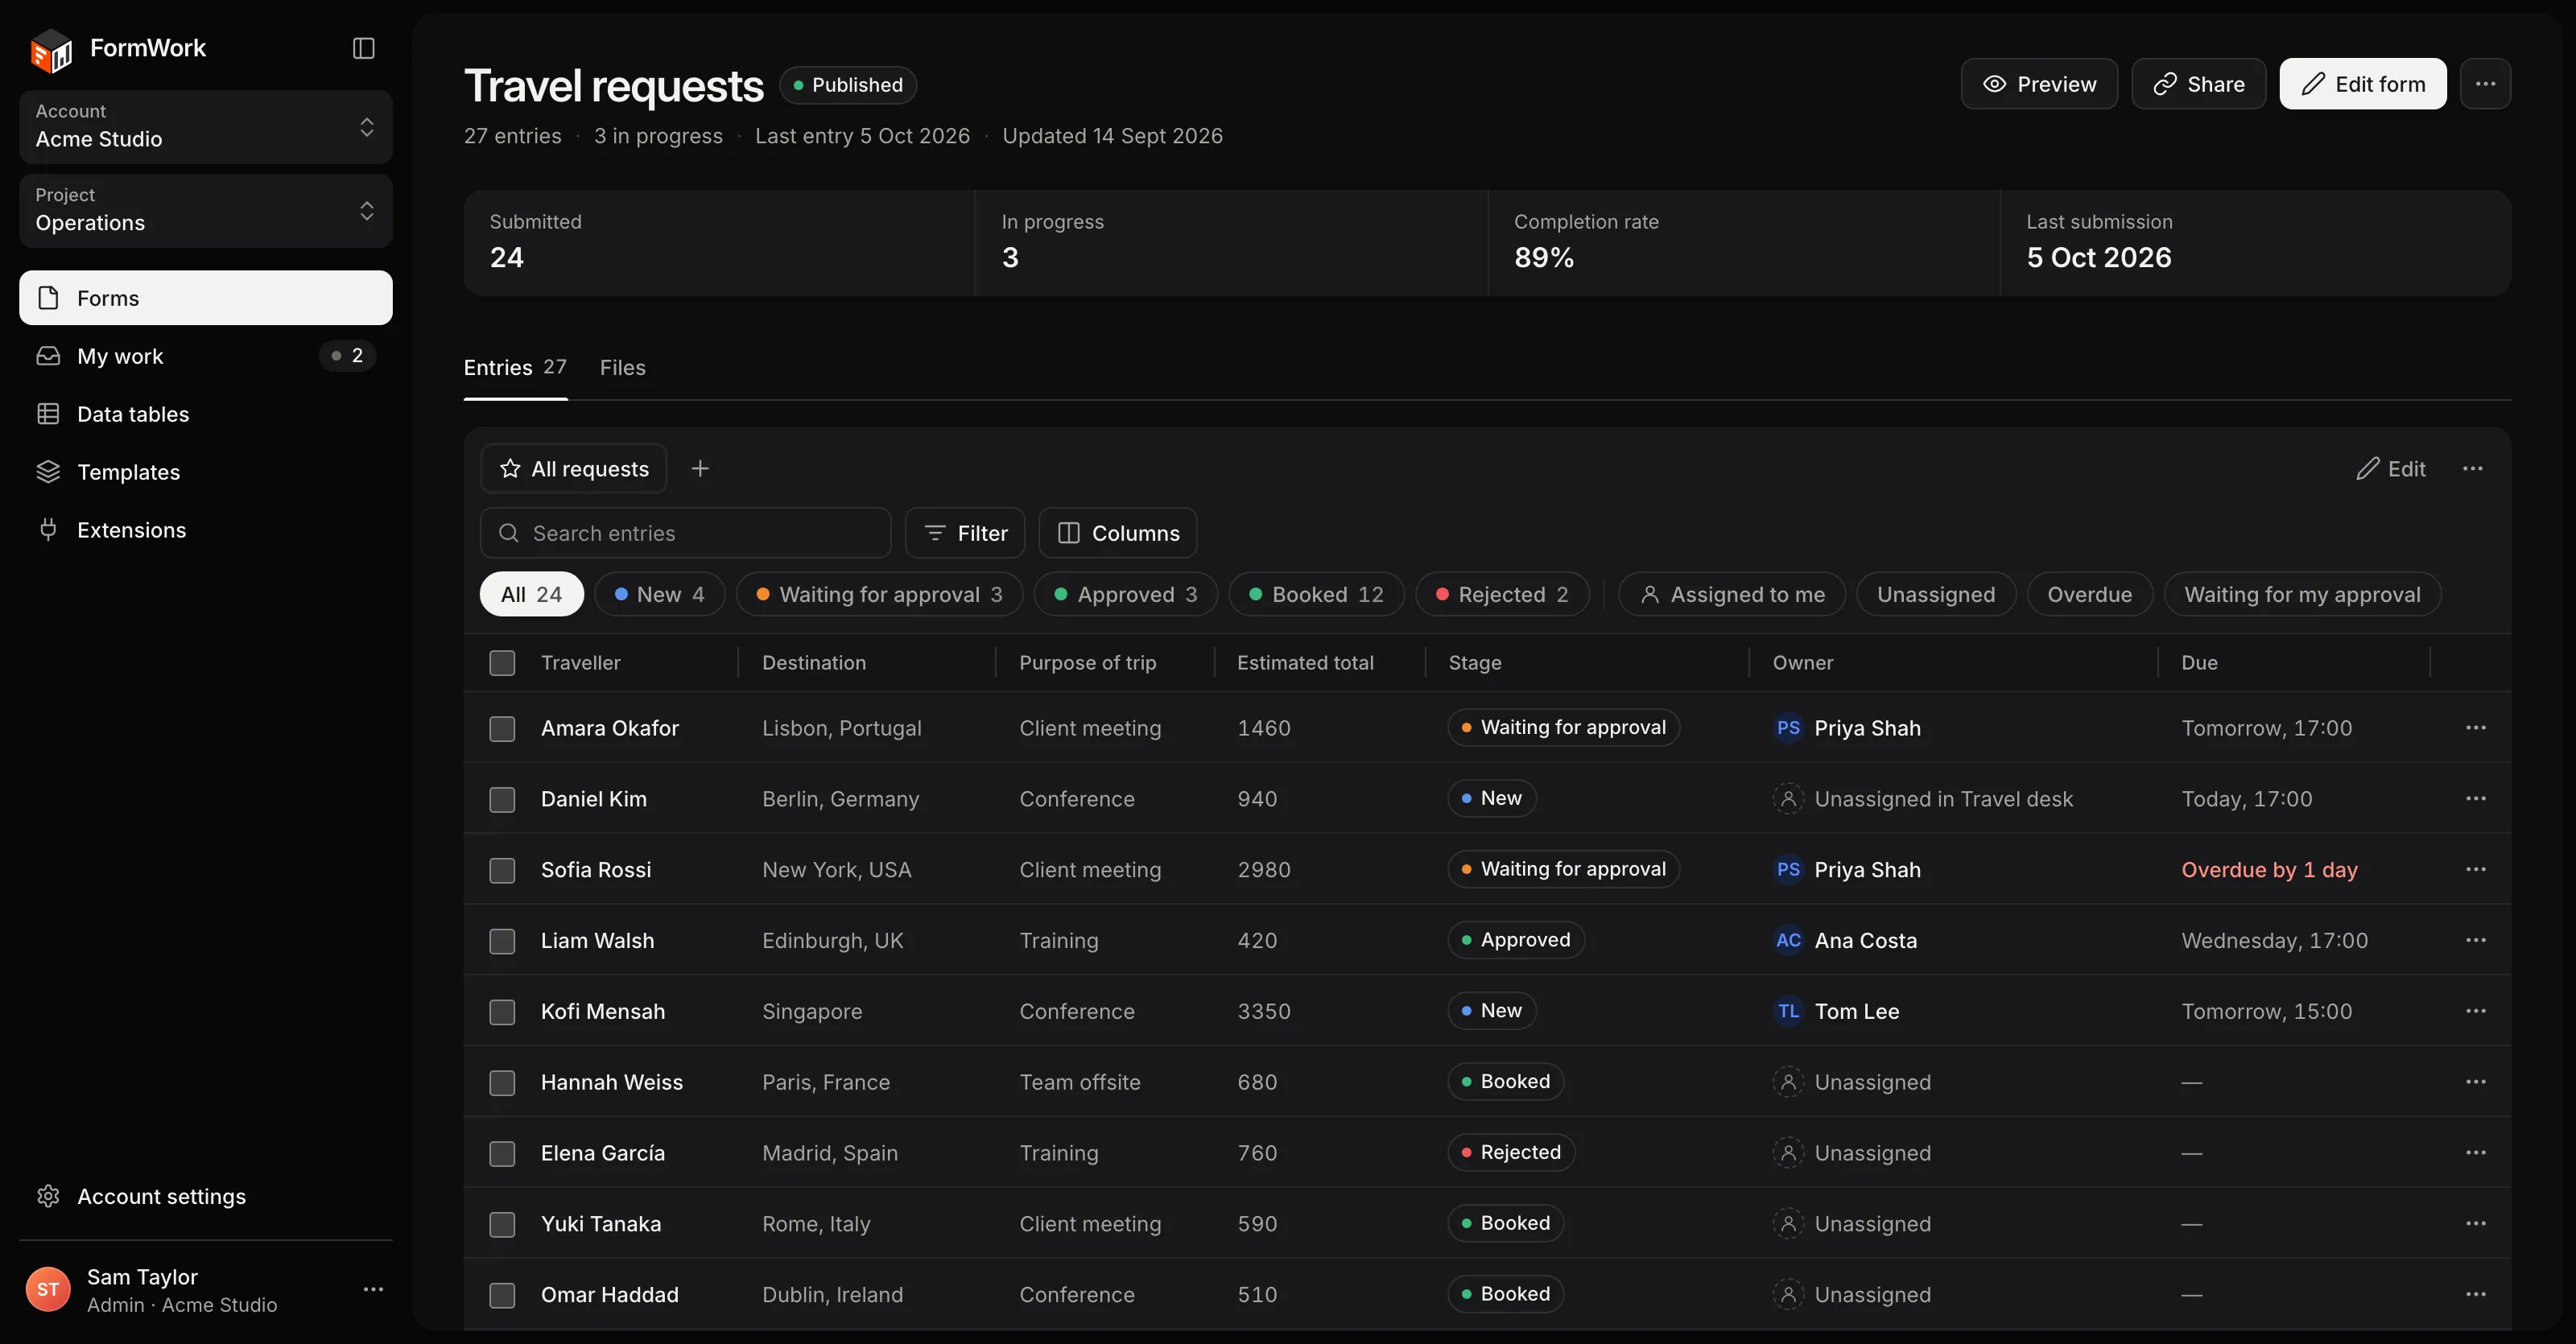2576x1344 pixels.
Task: Open Sam Taylor user options menu
Action: click(x=373, y=1290)
